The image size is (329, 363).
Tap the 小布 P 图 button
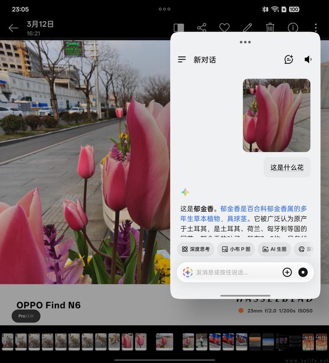click(236, 249)
